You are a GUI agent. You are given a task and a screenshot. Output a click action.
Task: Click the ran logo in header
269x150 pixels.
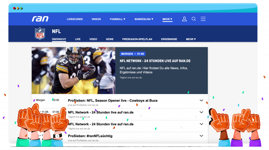[40, 19]
